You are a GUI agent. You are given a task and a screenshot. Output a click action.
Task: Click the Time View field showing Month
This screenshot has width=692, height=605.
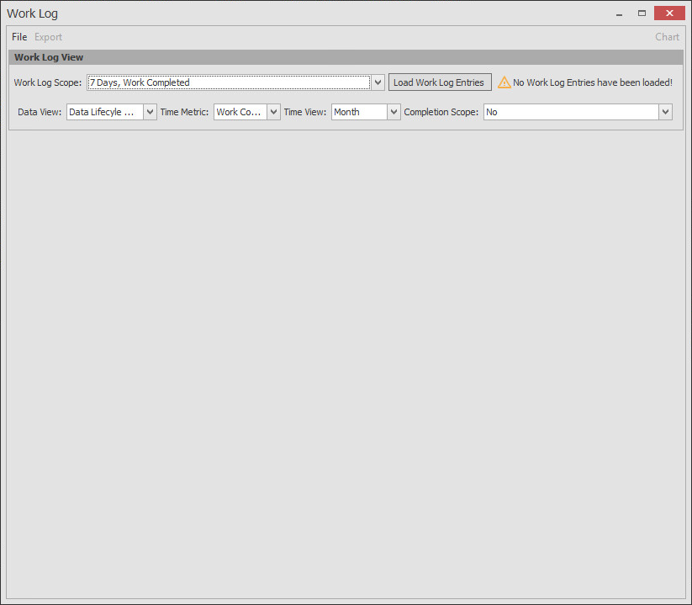tap(359, 112)
